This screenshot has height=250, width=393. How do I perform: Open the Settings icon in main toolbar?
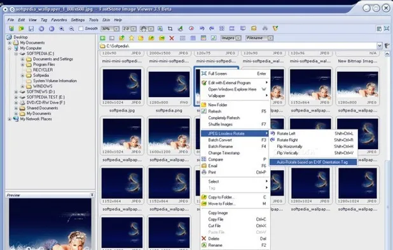[x=275, y=29]
